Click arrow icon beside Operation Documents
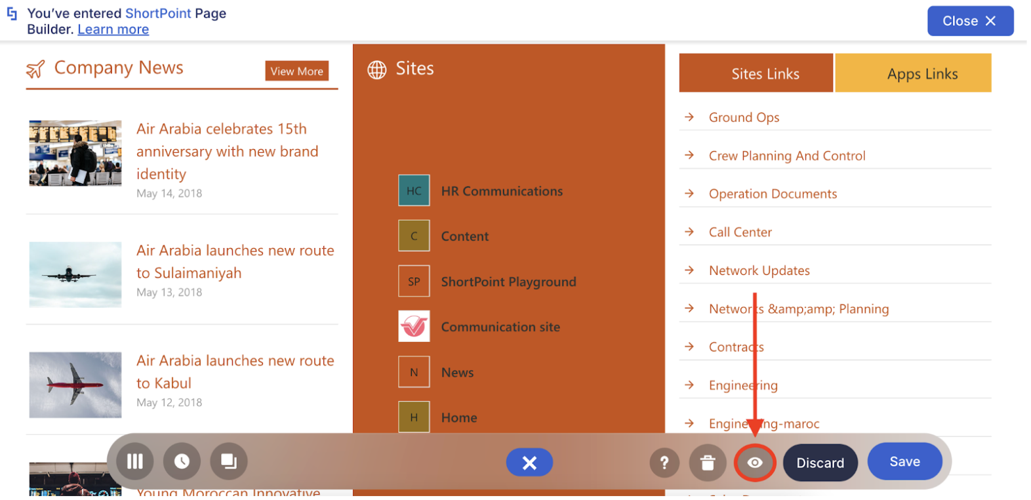Screen dimensions: 1031x500 [x=689, y=194]
